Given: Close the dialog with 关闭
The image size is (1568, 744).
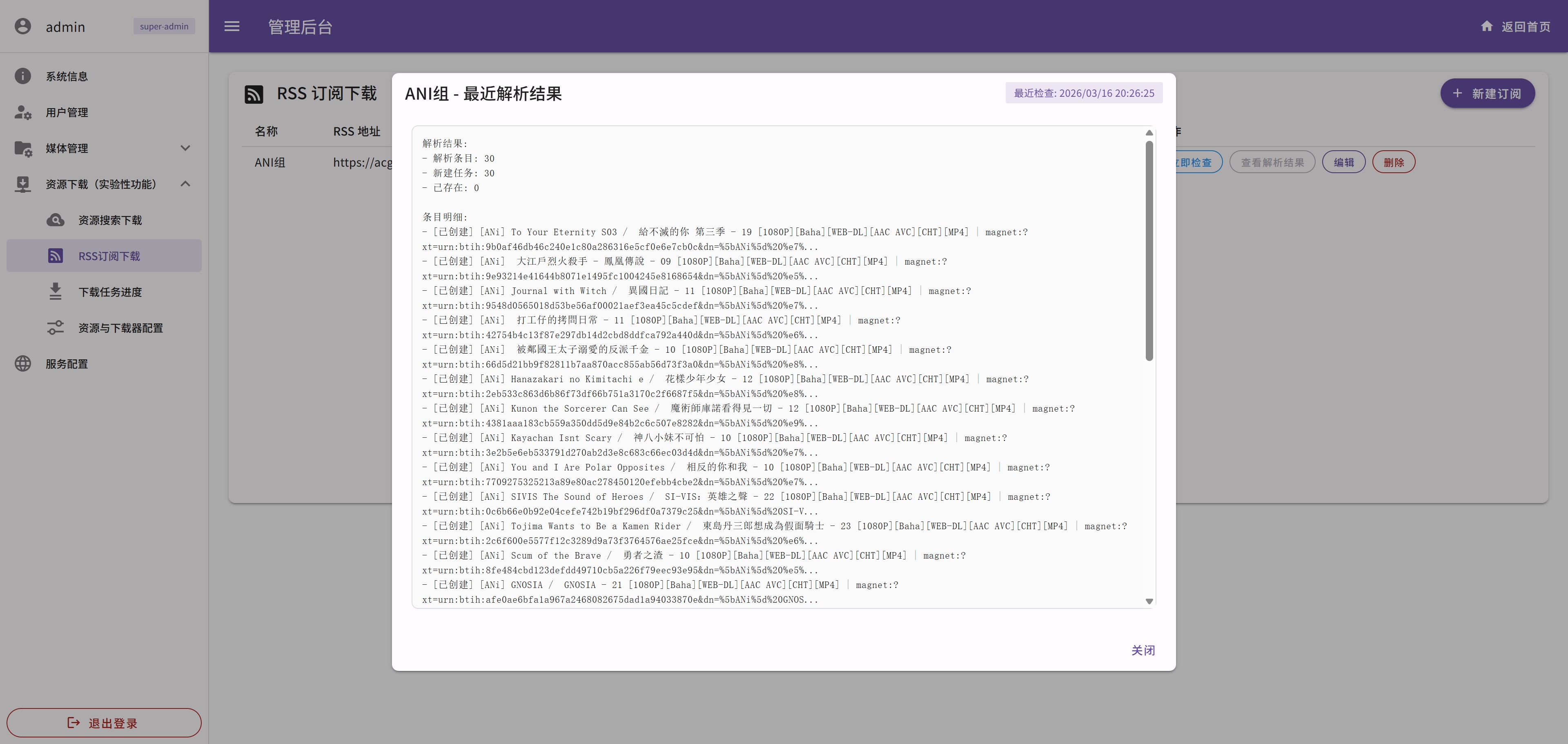Looking at the screenshot, I should pyautogui.click(x=1143, y=650).
